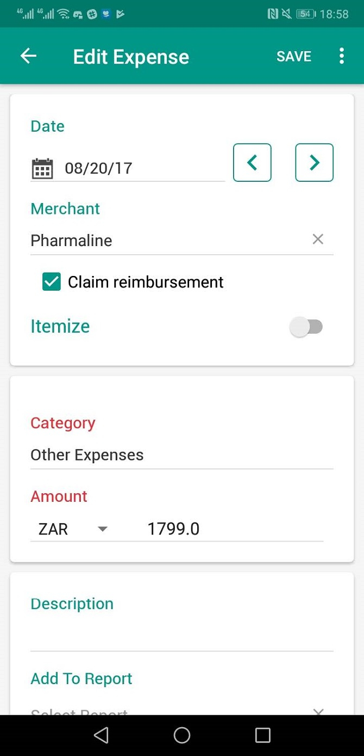
Task: Go to next date with right chevron
Action: point(314,162)
